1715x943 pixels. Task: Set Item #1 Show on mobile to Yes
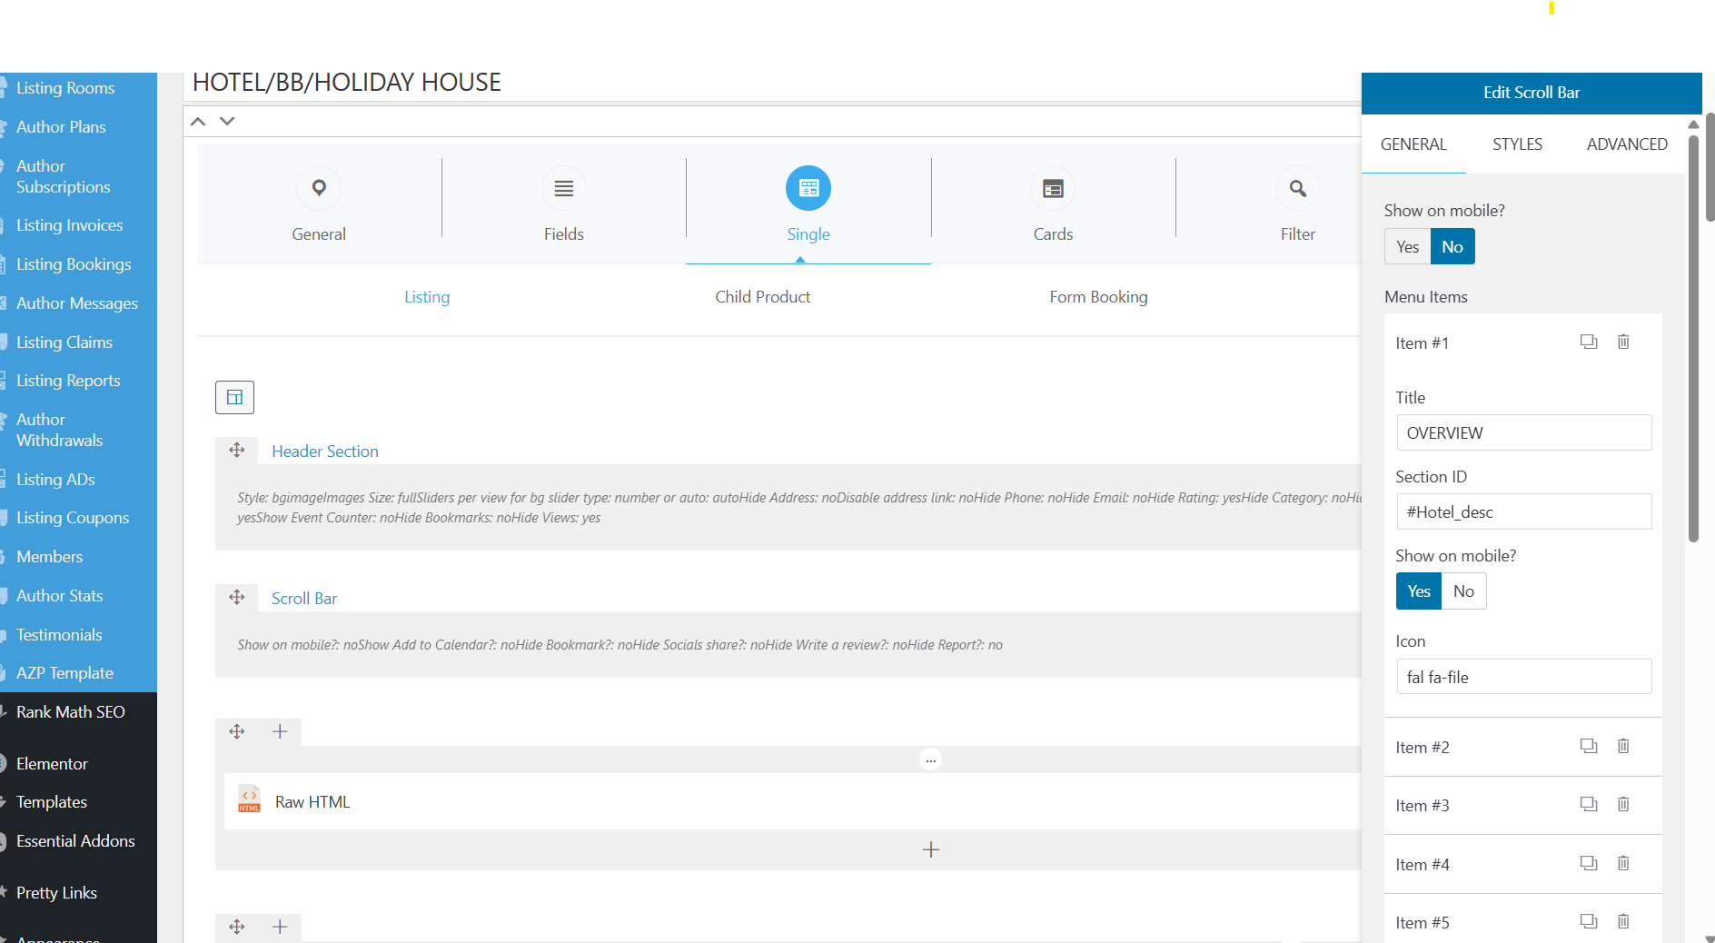tap(1419, 591)
